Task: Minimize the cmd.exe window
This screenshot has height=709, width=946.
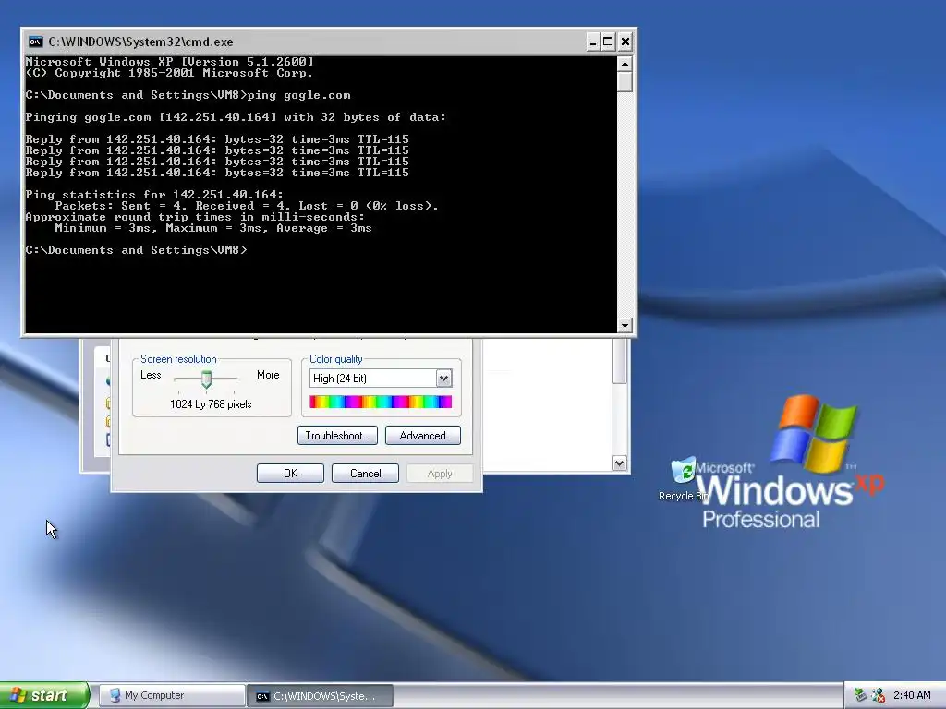Action: (592, 42)
